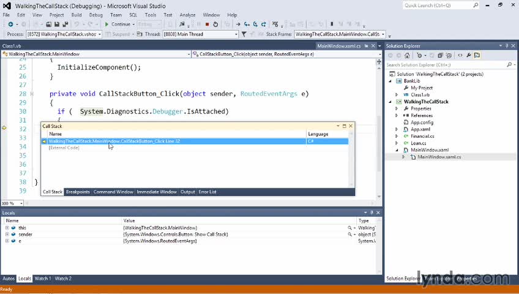Screen dimensions: 519x294
Task: Open the Thread dropdown
Action: 236,34
